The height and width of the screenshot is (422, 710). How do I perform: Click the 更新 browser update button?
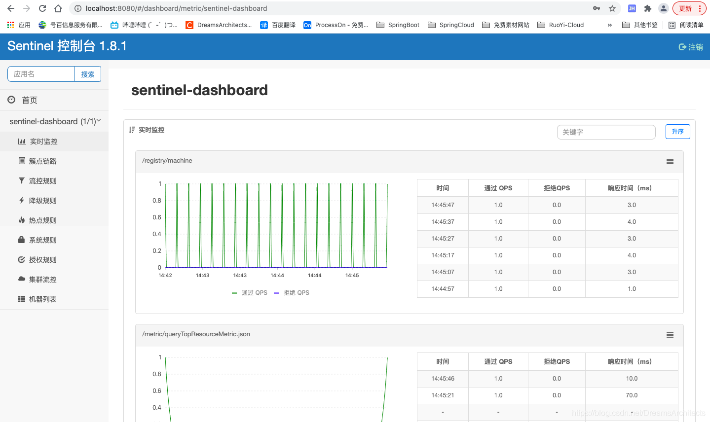click(x=689, y=8)
